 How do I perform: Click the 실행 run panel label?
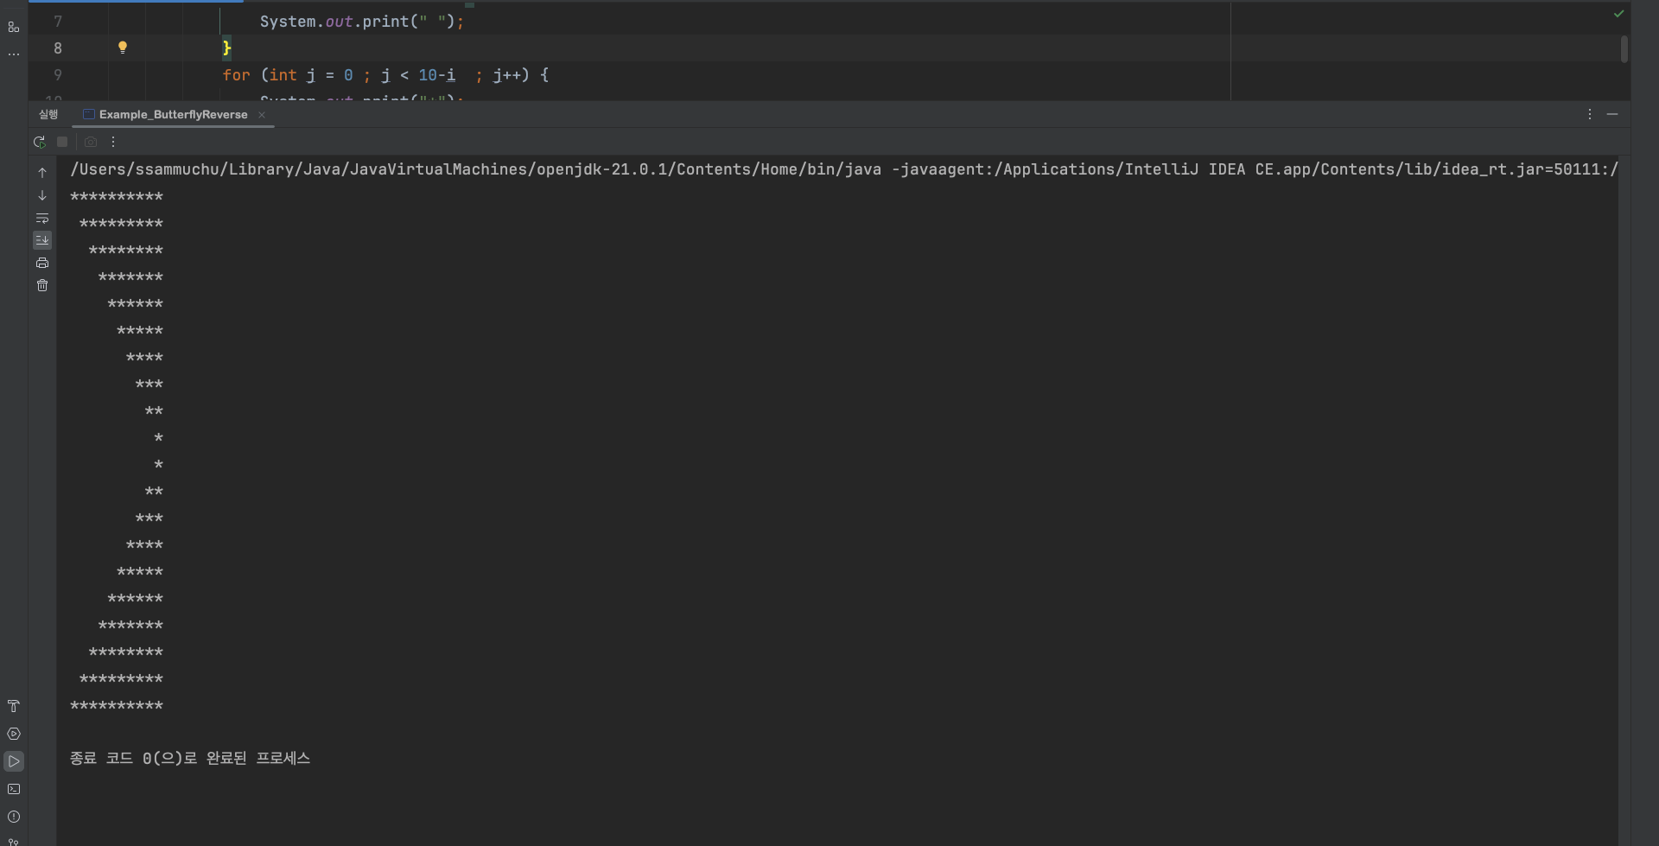pos(48,114)
